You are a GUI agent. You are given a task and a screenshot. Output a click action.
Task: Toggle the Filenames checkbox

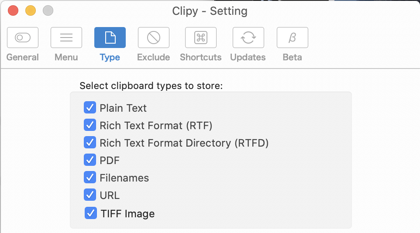pyautogui.click(x=90, y=178)
